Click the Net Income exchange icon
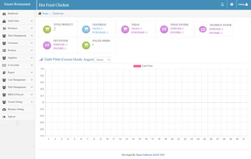 [x=47, y=45]
